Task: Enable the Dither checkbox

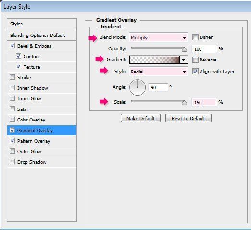Action: 195,37
